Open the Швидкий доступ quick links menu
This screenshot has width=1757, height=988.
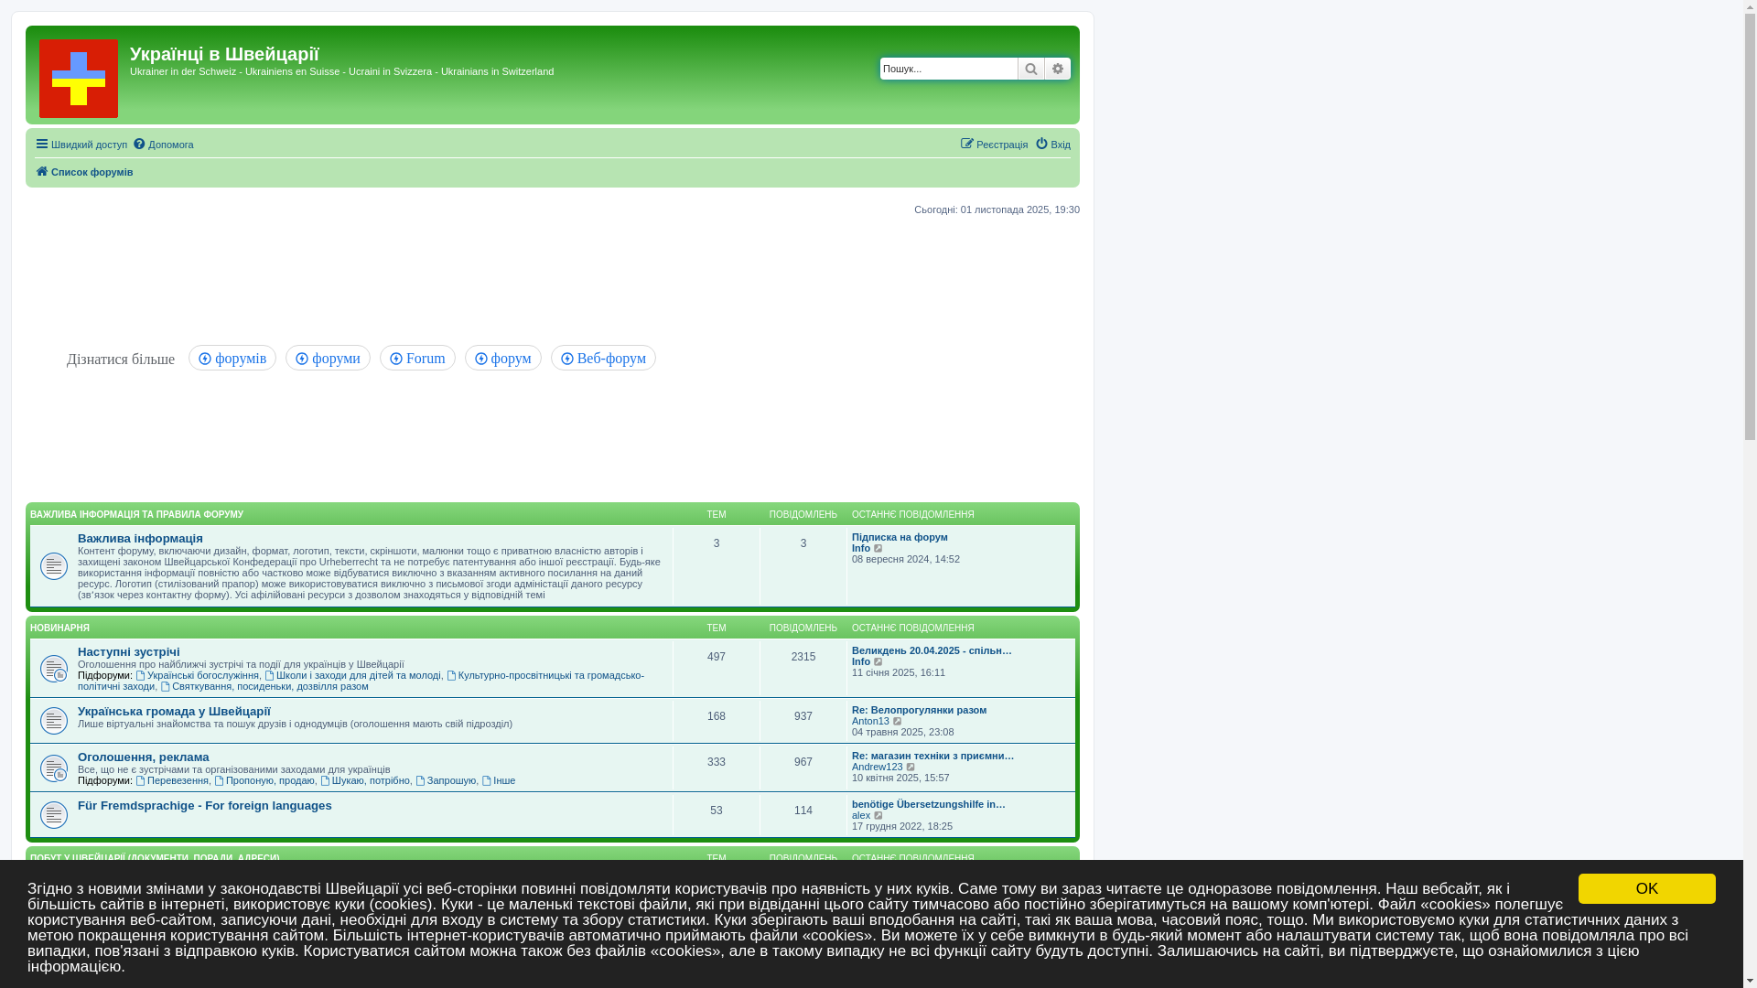(x=81, y=145)
